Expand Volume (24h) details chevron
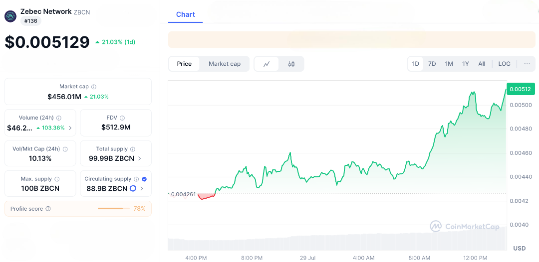The width and height of the screenshot is (539, 262). click(x=70, y=128)
